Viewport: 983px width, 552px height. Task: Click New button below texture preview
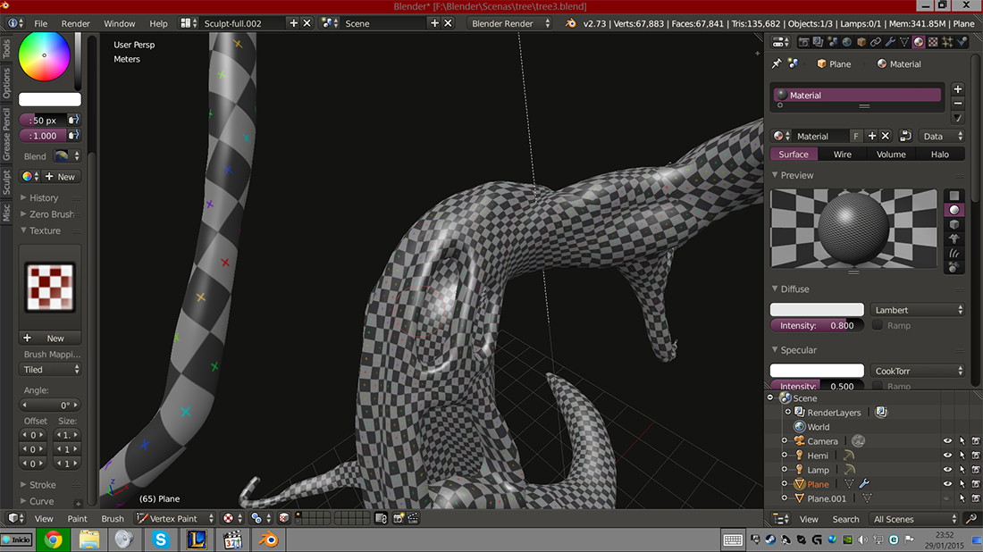click(x=50, y=339)
